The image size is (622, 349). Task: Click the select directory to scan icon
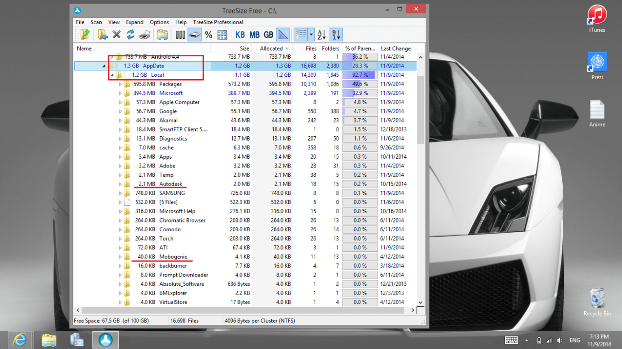coord(85,34)
